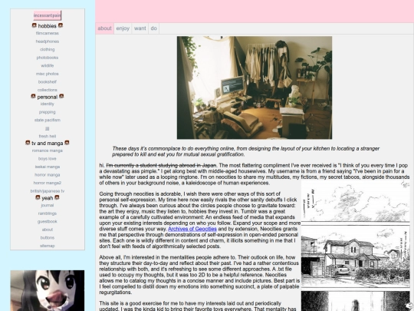Screen dimensions: 414x311
Task: Go to the romance manga page
Action: [x=48, y=151]
